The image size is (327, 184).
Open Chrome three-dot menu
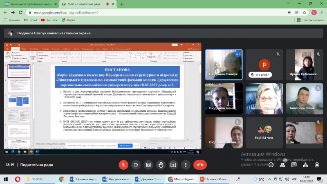322,13
